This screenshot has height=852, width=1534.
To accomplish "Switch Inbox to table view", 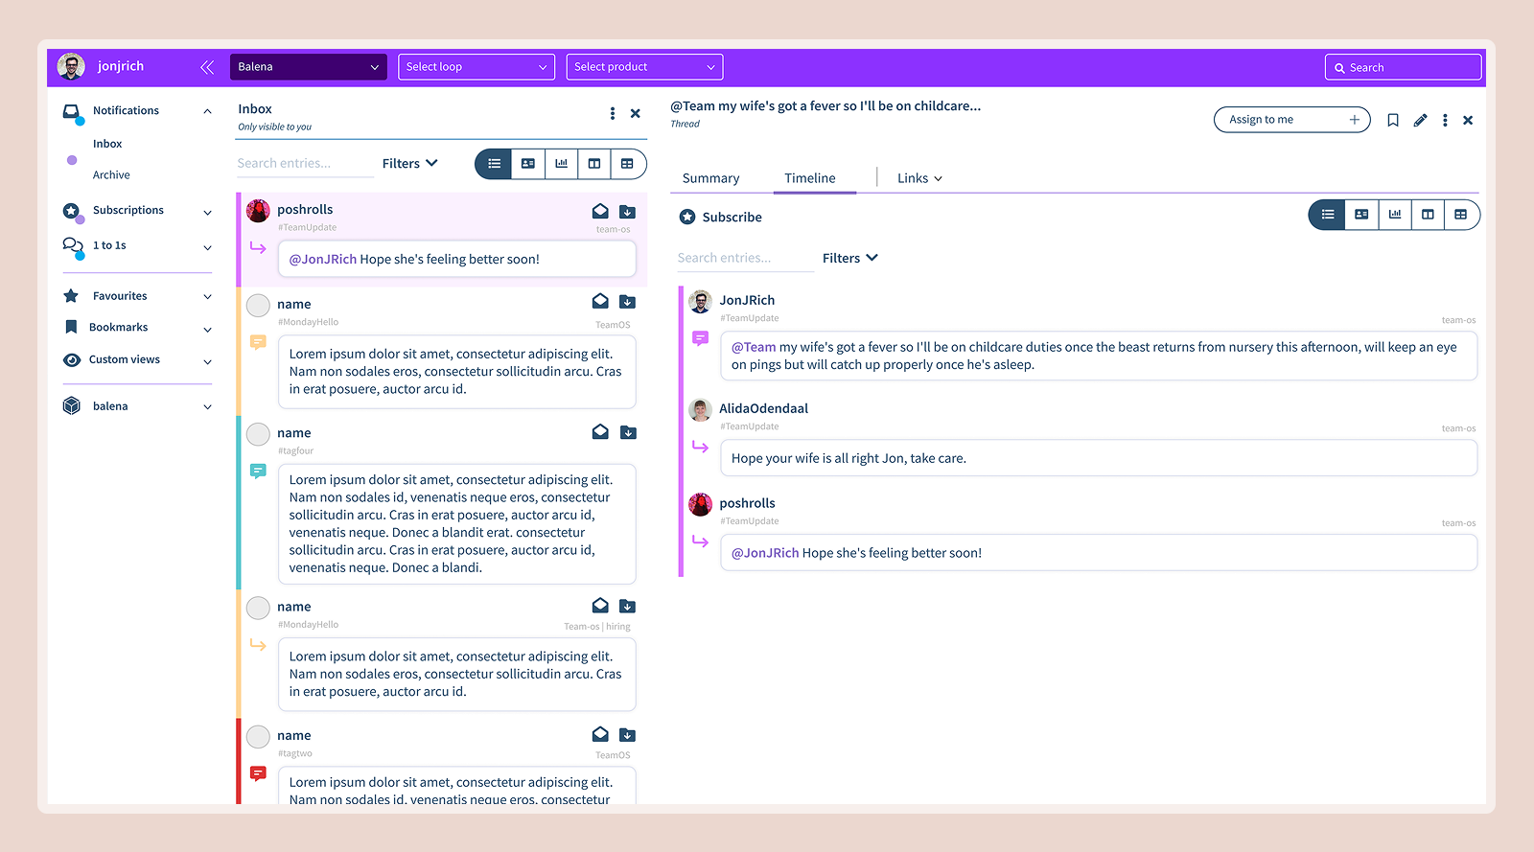I will (x=627, y=164).
